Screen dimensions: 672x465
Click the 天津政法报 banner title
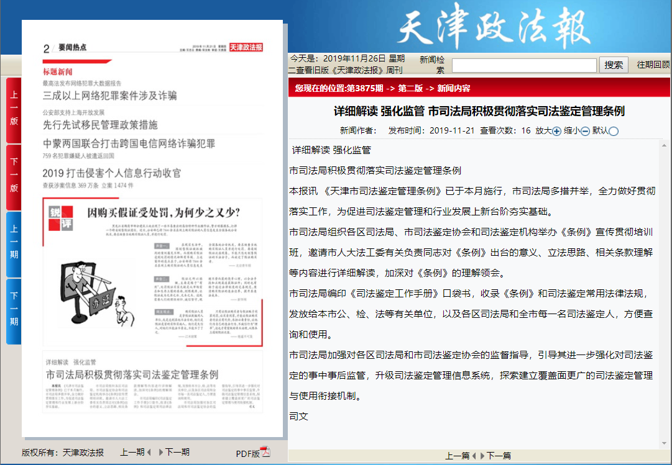tap(494, 28)
